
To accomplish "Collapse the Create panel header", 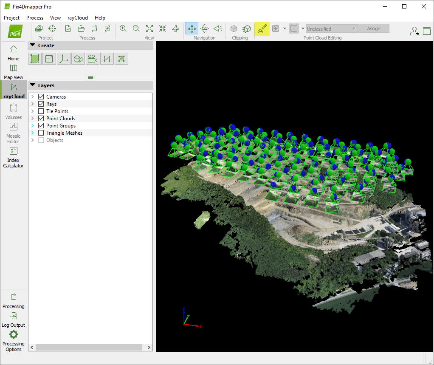I will click(x=33, y=45).
